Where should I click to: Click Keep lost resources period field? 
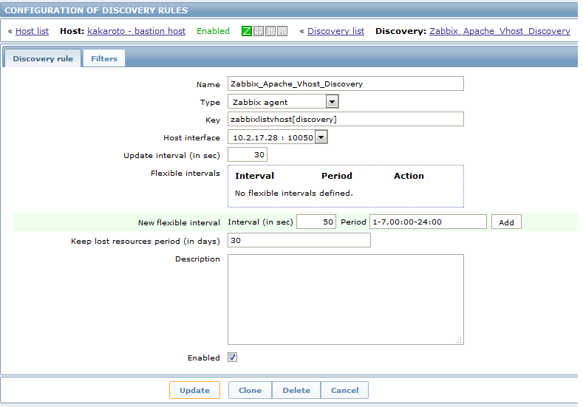pyautogui.click(x=299, y=240)
